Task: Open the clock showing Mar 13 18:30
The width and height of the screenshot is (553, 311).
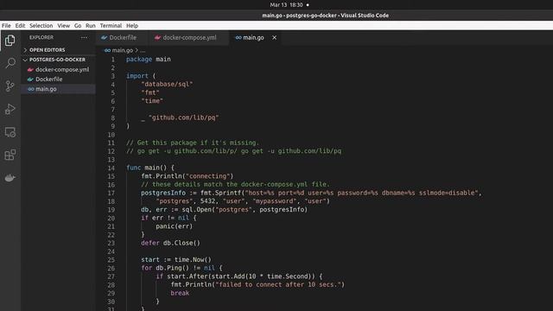Action: tap(286, 5)
